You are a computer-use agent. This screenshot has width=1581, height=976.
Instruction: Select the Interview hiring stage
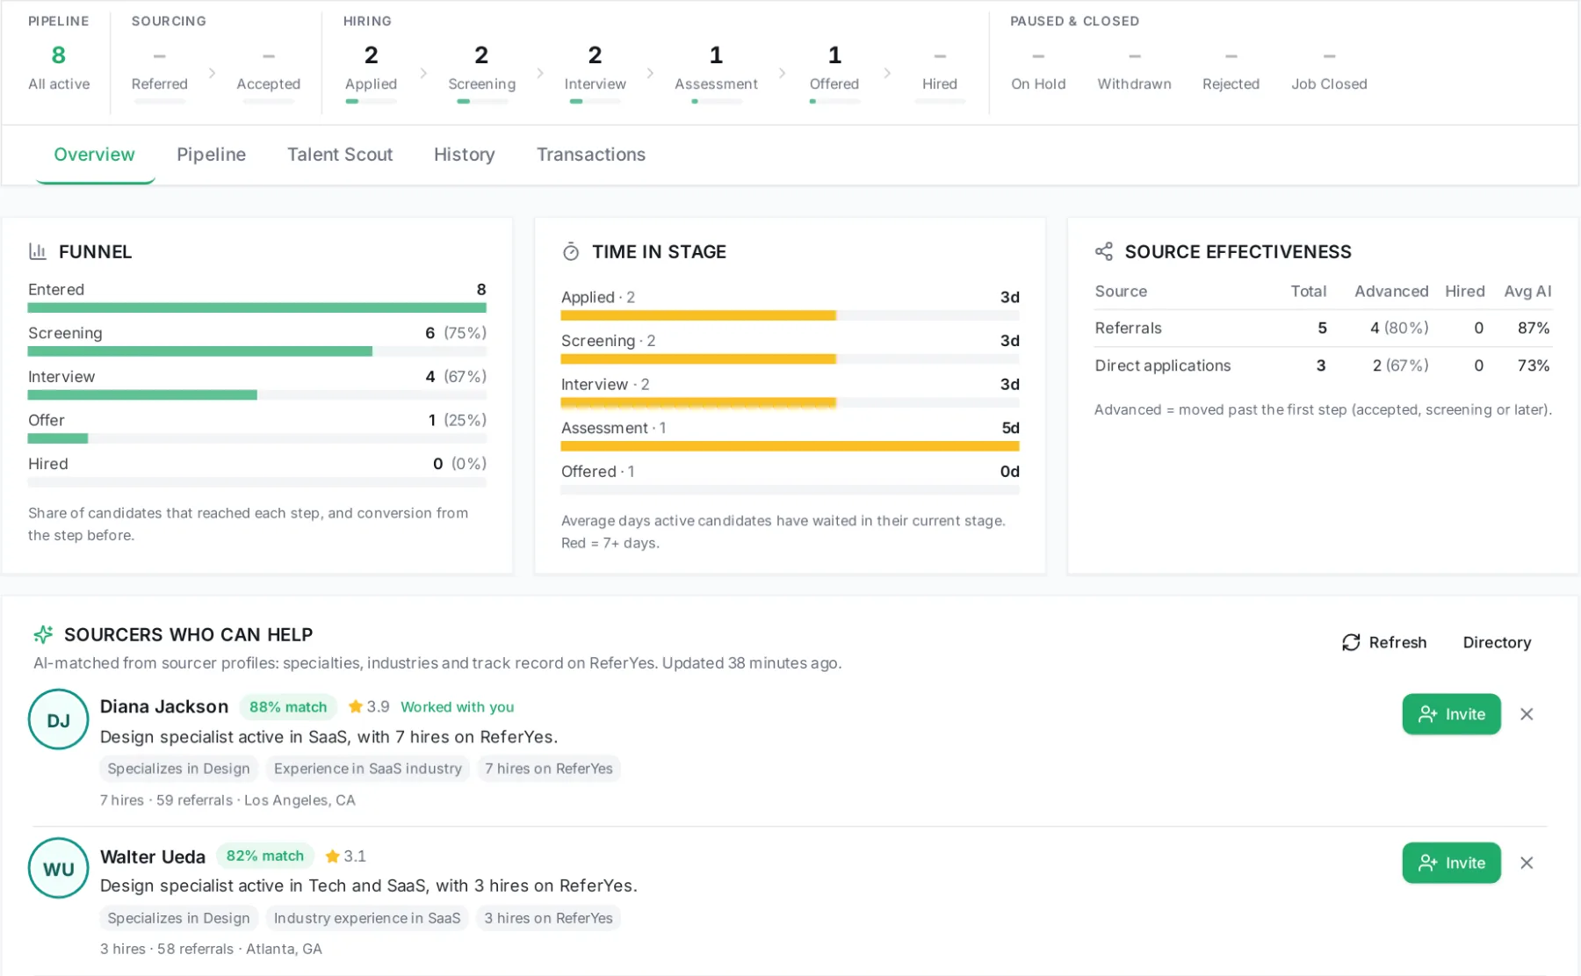click(596, 72)
